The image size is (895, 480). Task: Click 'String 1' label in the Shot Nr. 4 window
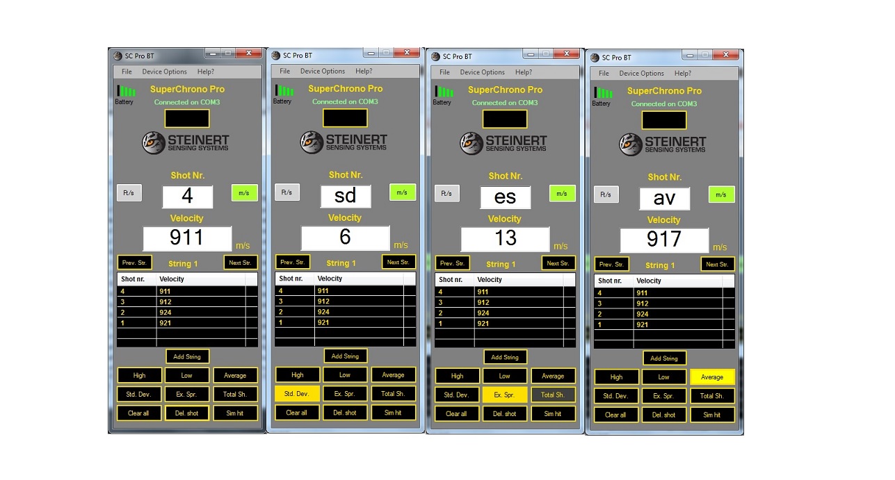click(x=183, y=263)
